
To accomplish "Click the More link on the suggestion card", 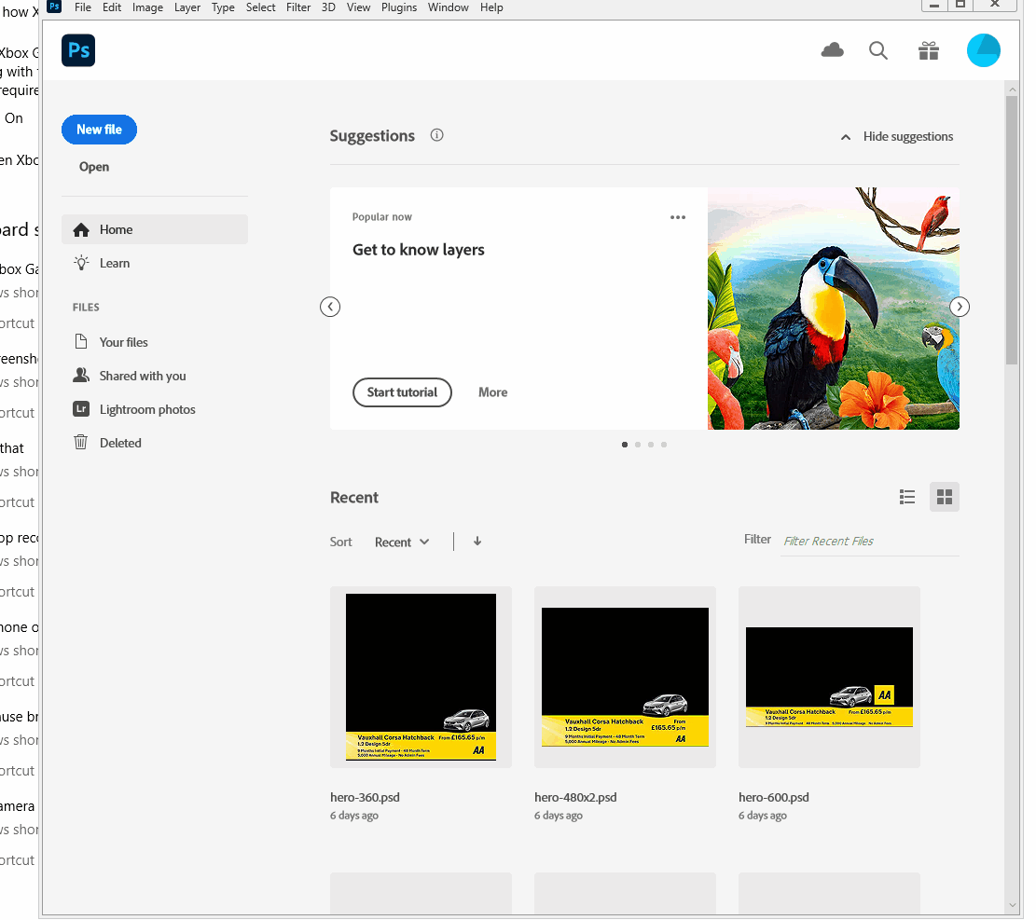I will click(x=493, y=392).
